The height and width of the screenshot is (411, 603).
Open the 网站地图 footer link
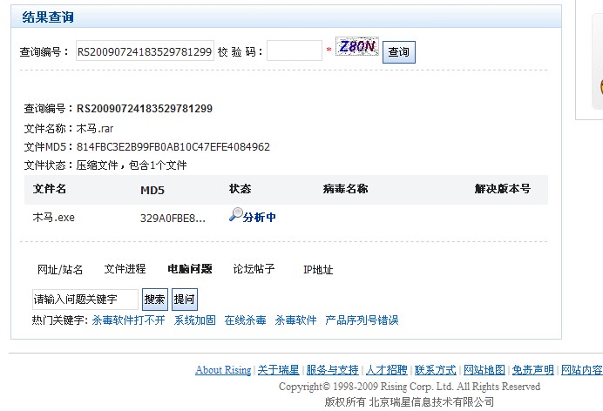[x=484, y=370]
